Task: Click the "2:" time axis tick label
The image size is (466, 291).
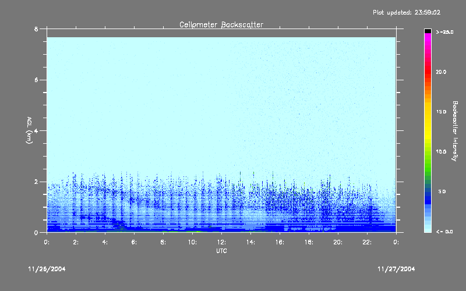Action: click(76, 242)
